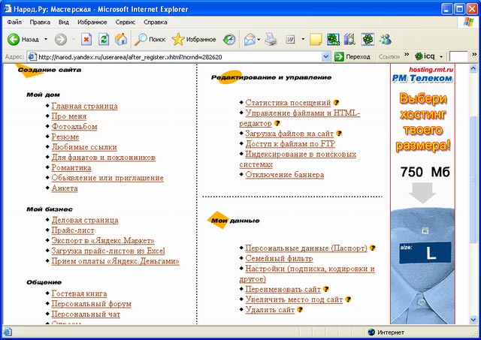Open the Справка menu
This screenshot has height=340, width=481.
[x=156, y=22]
